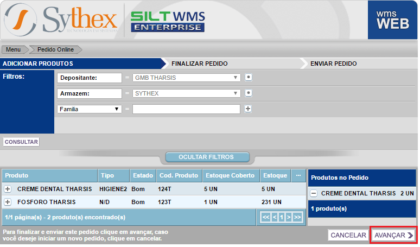The width and height of the screenshot is (420, 247).
Task: Click the AVANÇAR button
Action: (x=393, y=235)
